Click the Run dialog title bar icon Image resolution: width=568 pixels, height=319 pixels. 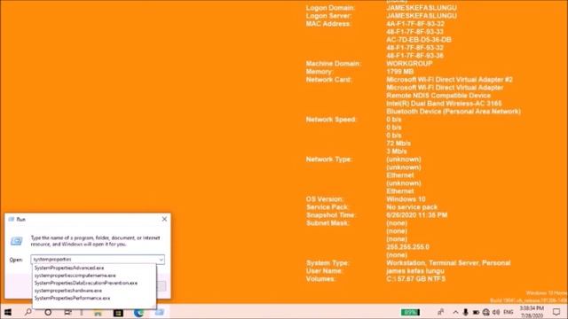point(12,219)
